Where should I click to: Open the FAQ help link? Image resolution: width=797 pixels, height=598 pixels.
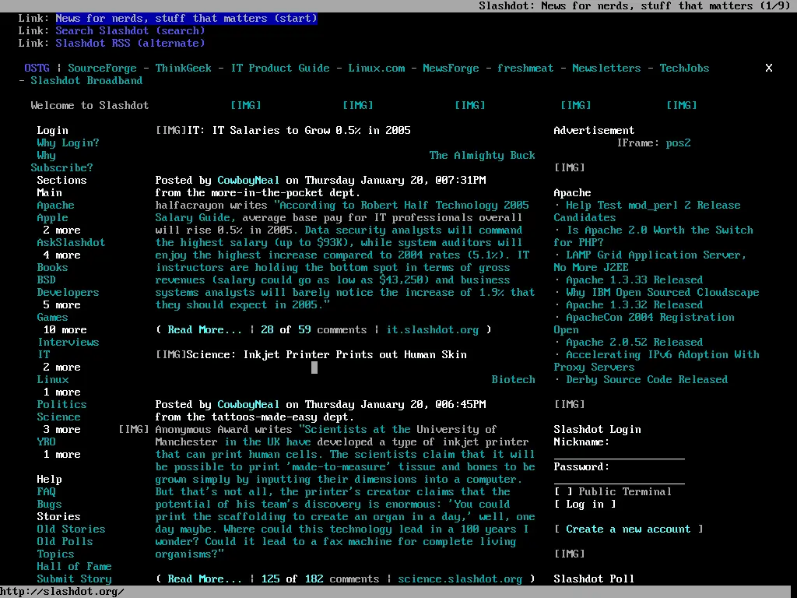(46, 492)
